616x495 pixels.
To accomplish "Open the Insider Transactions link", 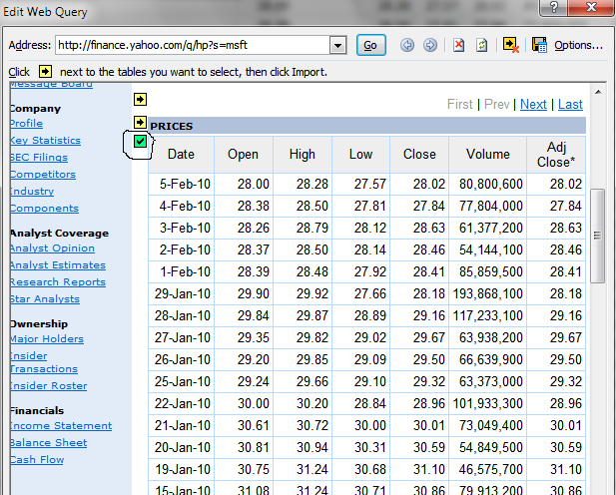I will pyautogui.click(x=44, y=362).
